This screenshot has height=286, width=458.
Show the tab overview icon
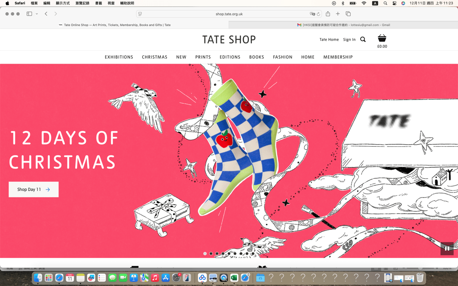point(348,14)
